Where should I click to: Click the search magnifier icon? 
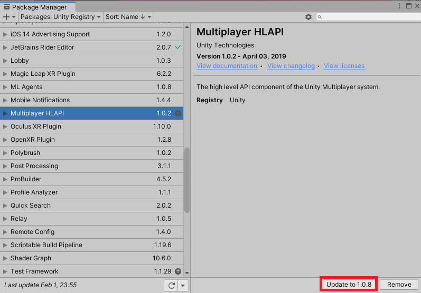320,17
